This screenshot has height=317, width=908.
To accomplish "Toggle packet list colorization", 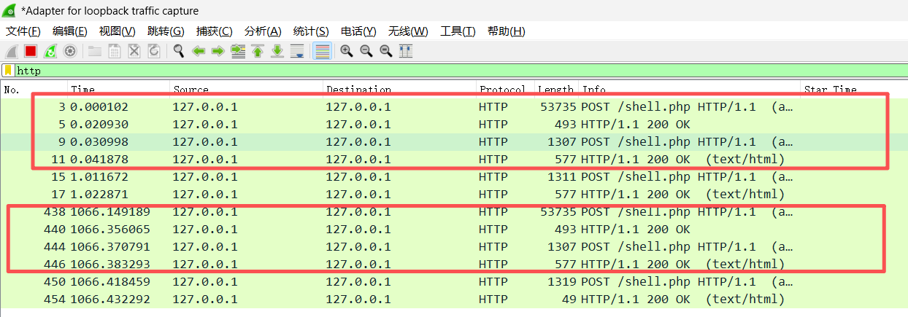I will coord(322,51).
